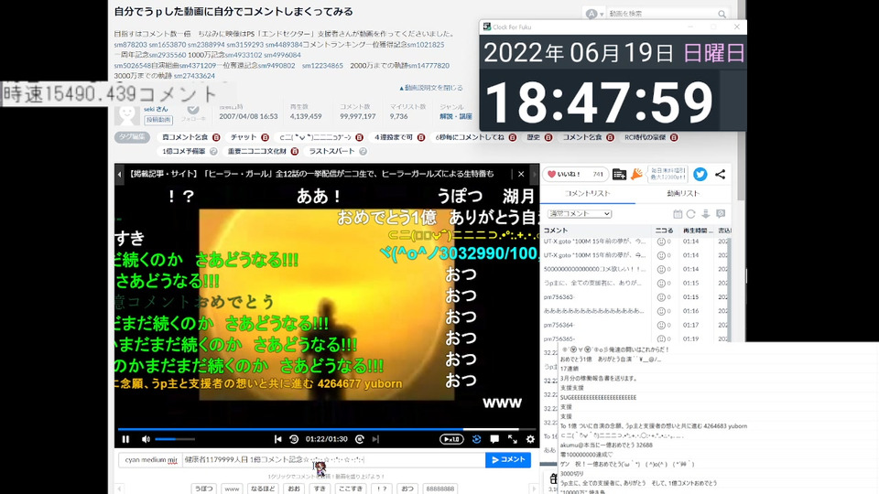Nicoru the 'pm756364-' comment smiley
Image resolution: width=879 pixels, height=494 pixels.
(661, 326)
